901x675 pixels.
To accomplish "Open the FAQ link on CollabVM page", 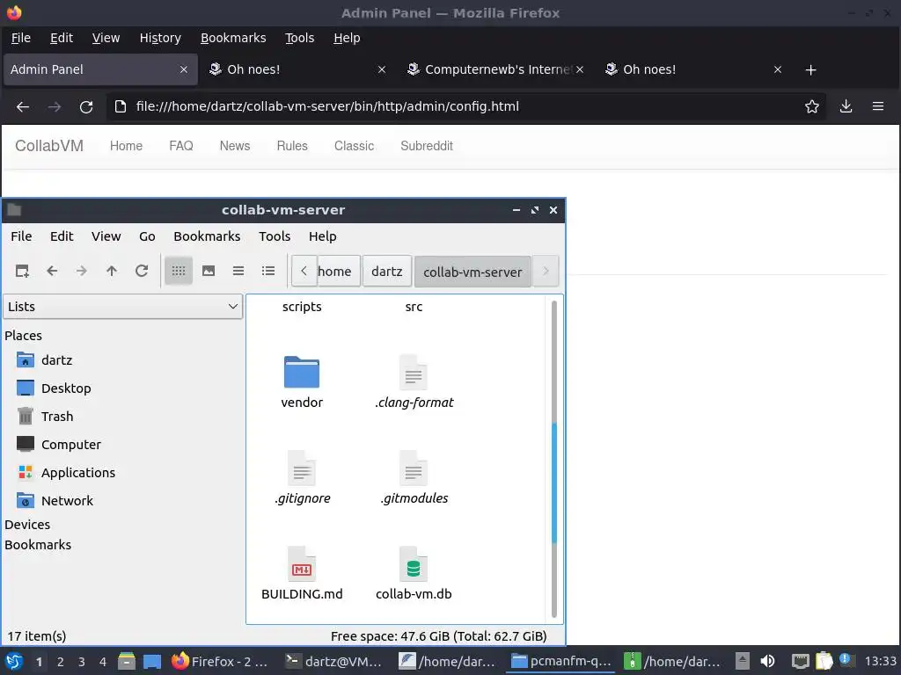I will pyautogui.click(x=181, y=146).
